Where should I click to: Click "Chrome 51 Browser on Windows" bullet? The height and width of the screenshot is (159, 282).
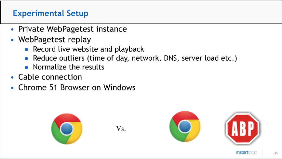click(77, 88)
